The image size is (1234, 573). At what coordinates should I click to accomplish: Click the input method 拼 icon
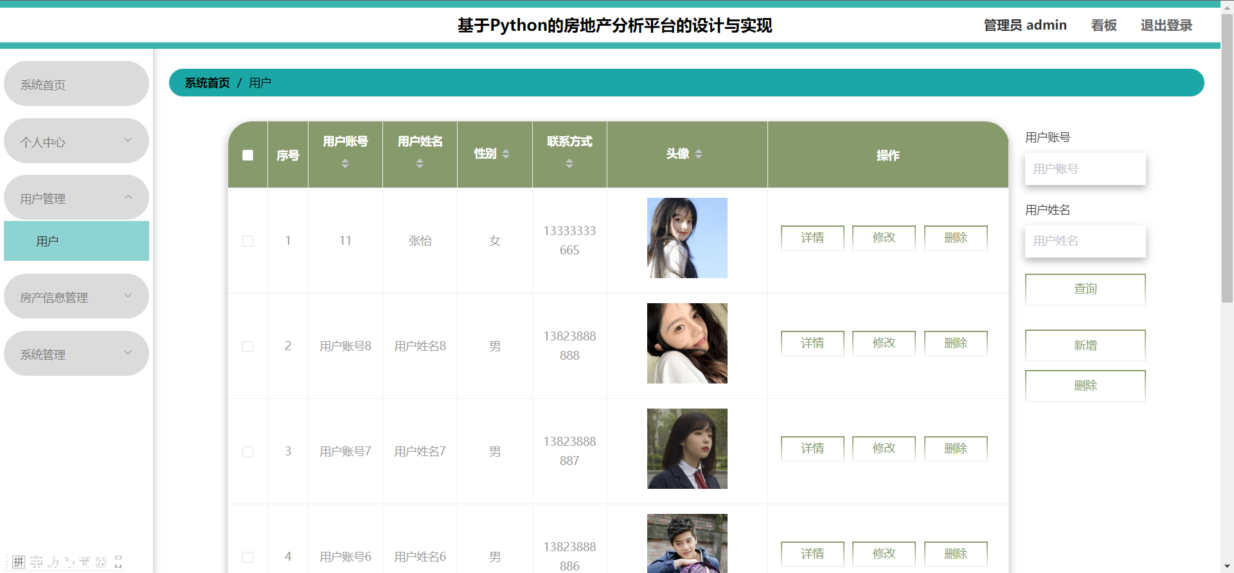tap(19, 562)
